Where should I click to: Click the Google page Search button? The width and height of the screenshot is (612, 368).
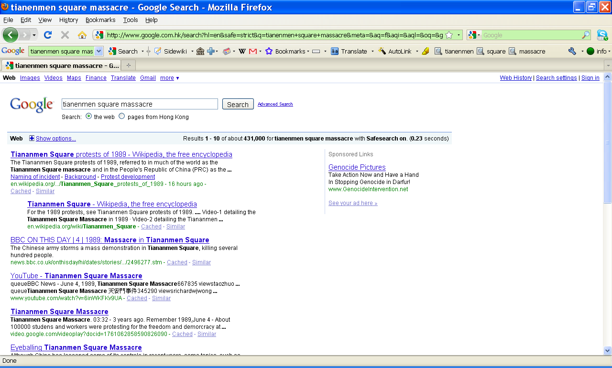point(238,104)
